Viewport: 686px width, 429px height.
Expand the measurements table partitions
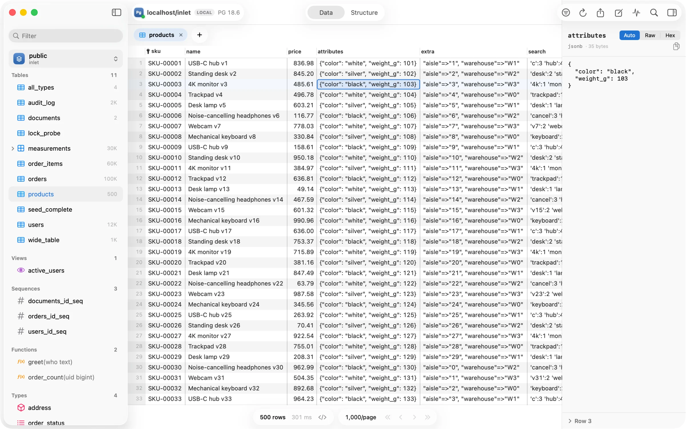pos(13,148)
